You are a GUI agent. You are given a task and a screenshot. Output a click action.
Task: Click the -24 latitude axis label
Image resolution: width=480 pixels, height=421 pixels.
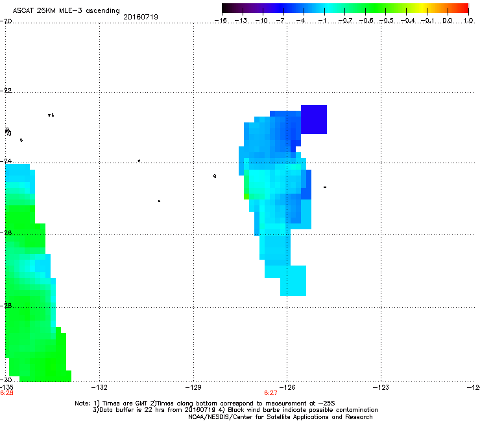pos(6,161)
